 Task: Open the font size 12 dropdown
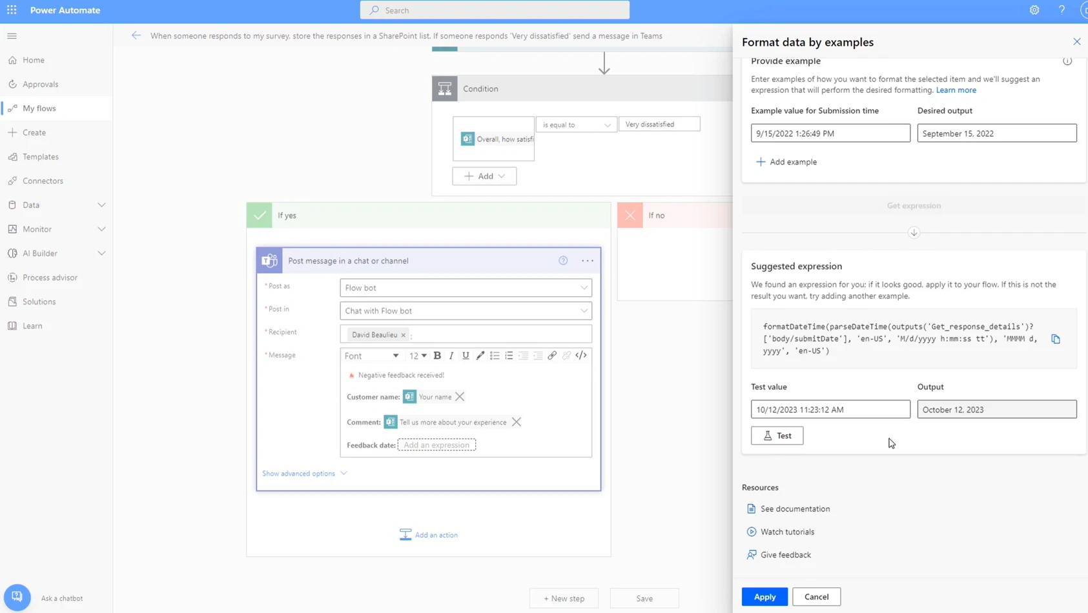pyautogui.click(x=418, y=356)
